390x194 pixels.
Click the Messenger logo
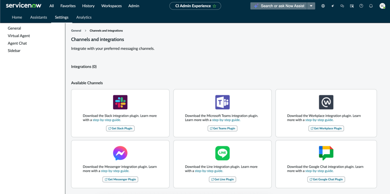(120, 153)
